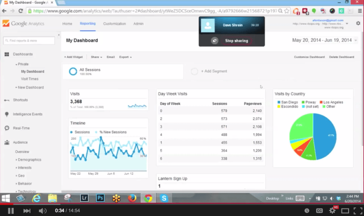Click the Dashboards grid icon in sidebar
Screen dimensions: 364x216
7,54
